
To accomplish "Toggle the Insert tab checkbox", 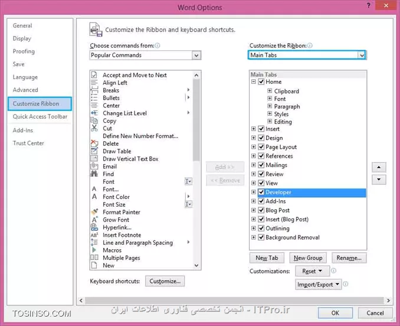I will [261, 129].
